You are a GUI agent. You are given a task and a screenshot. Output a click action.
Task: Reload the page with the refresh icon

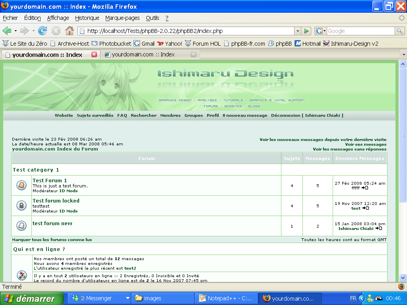tap(43, 31)
